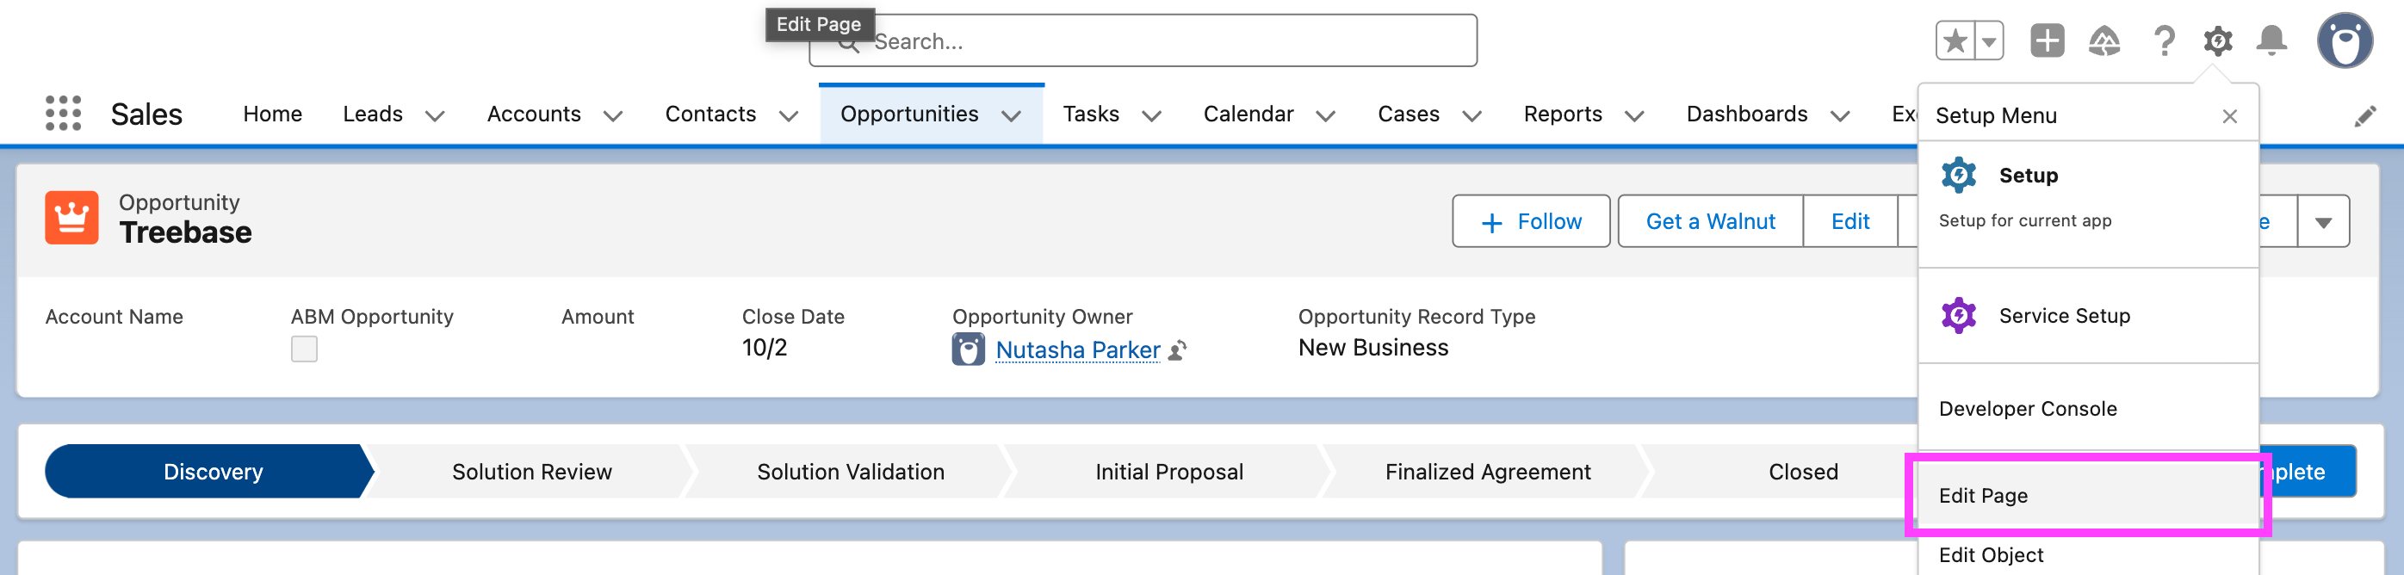
Task: Click the Follow button
Action: [x=1531, y=221]
